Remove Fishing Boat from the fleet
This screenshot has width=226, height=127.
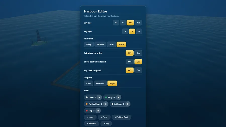tap(106, 104)
